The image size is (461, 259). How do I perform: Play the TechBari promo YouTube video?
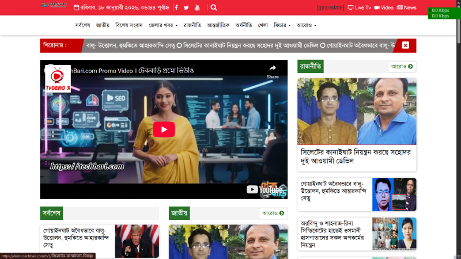[x=164, y=129]
